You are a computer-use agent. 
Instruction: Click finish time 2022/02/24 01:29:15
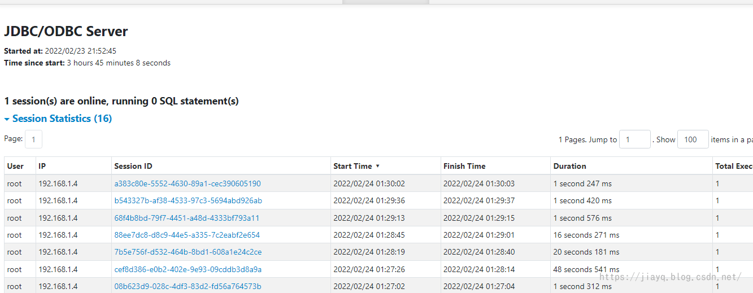click(479, 218)
